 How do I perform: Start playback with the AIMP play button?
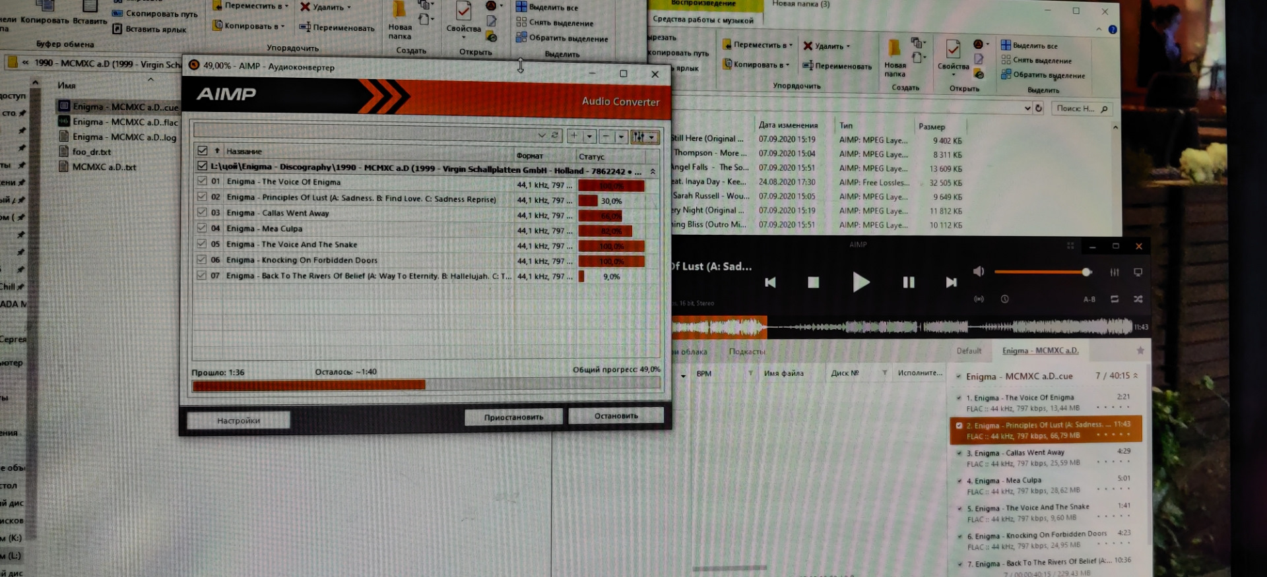pyautogui.click(x=861, y=282)
